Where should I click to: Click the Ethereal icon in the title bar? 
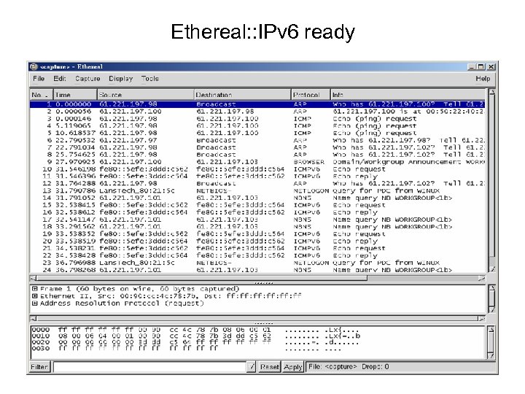34,66
